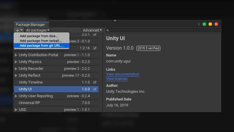
Task: Open the View documentation link
Action: coord(122,74)
